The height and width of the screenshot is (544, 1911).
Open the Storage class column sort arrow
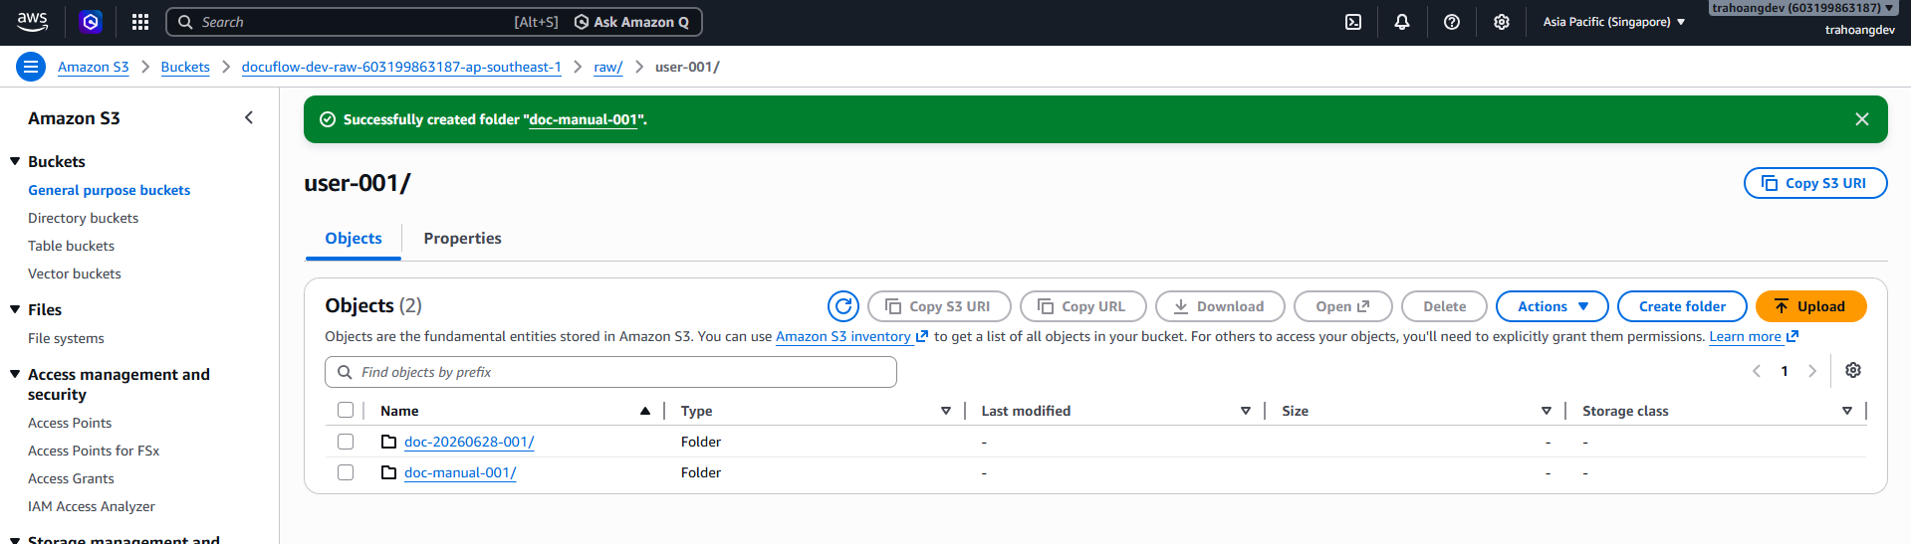pos(1847,411)
